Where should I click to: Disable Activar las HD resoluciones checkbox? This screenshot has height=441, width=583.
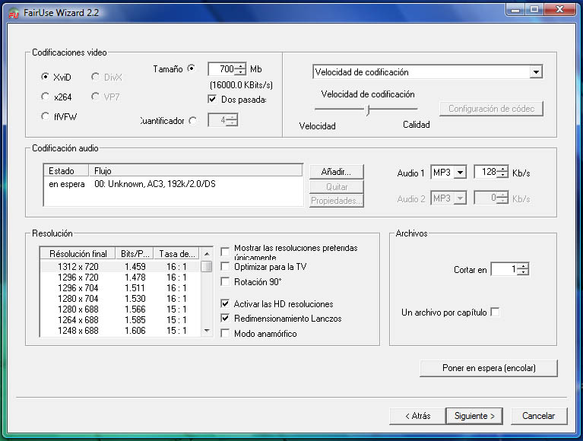[x=225, y=304]
